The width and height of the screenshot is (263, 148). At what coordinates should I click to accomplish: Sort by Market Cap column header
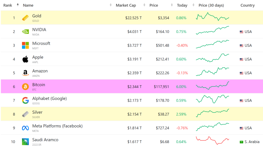tap(126, 5)
